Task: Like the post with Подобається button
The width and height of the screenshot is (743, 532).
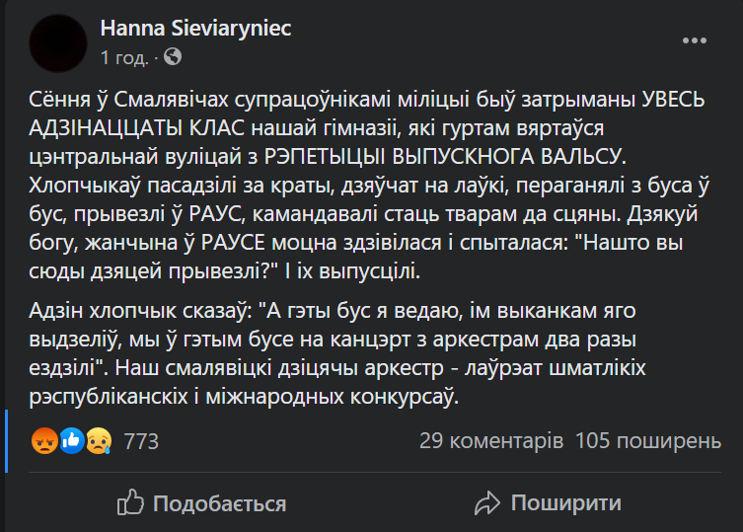Action: tap(202, 503)
